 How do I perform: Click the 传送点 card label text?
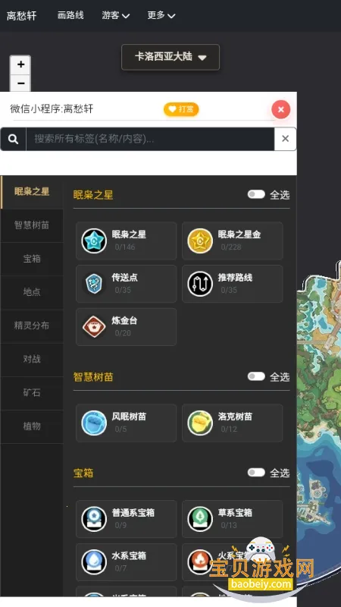(x=124, y=278)
